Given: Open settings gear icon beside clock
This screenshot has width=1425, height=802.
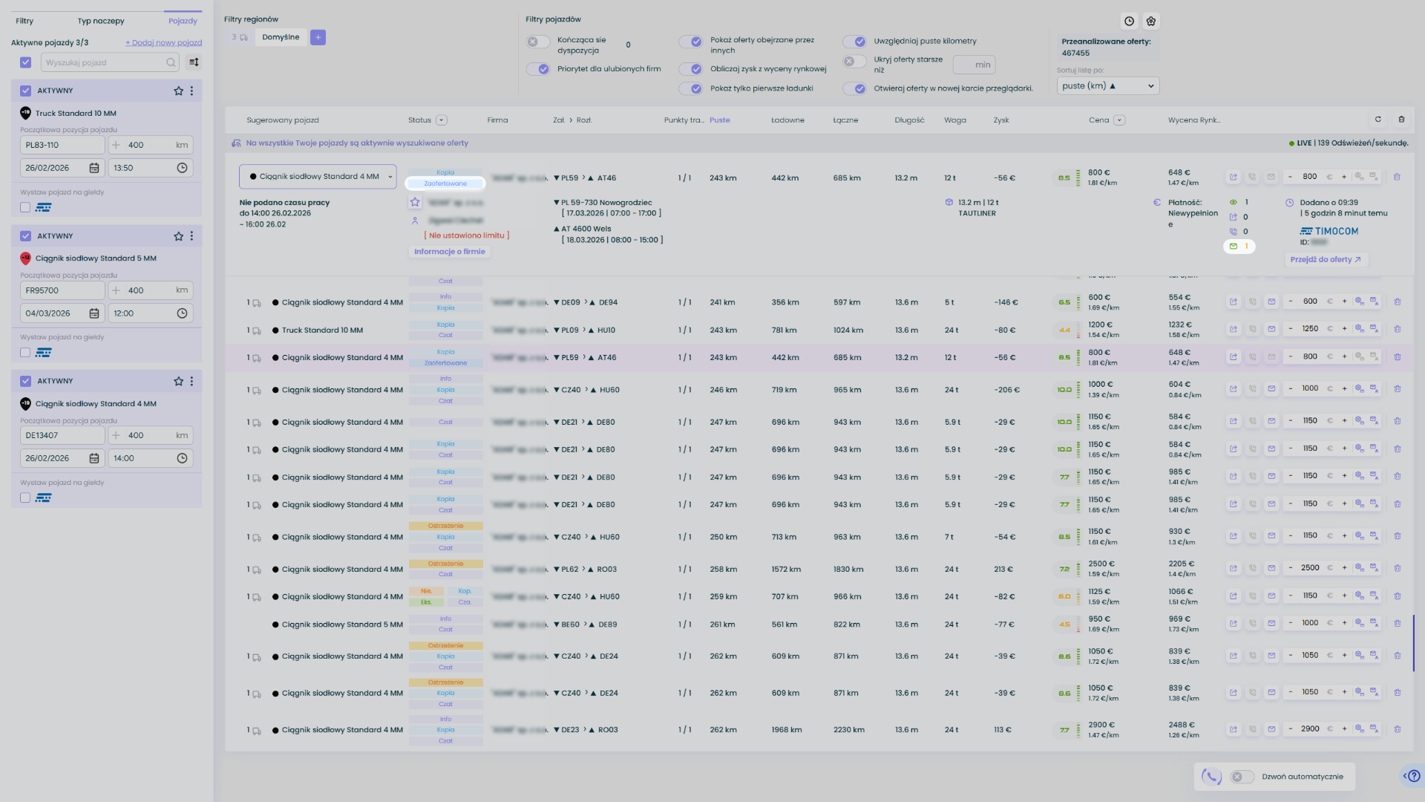Looking at the screenshot, I should point(1151,22).
